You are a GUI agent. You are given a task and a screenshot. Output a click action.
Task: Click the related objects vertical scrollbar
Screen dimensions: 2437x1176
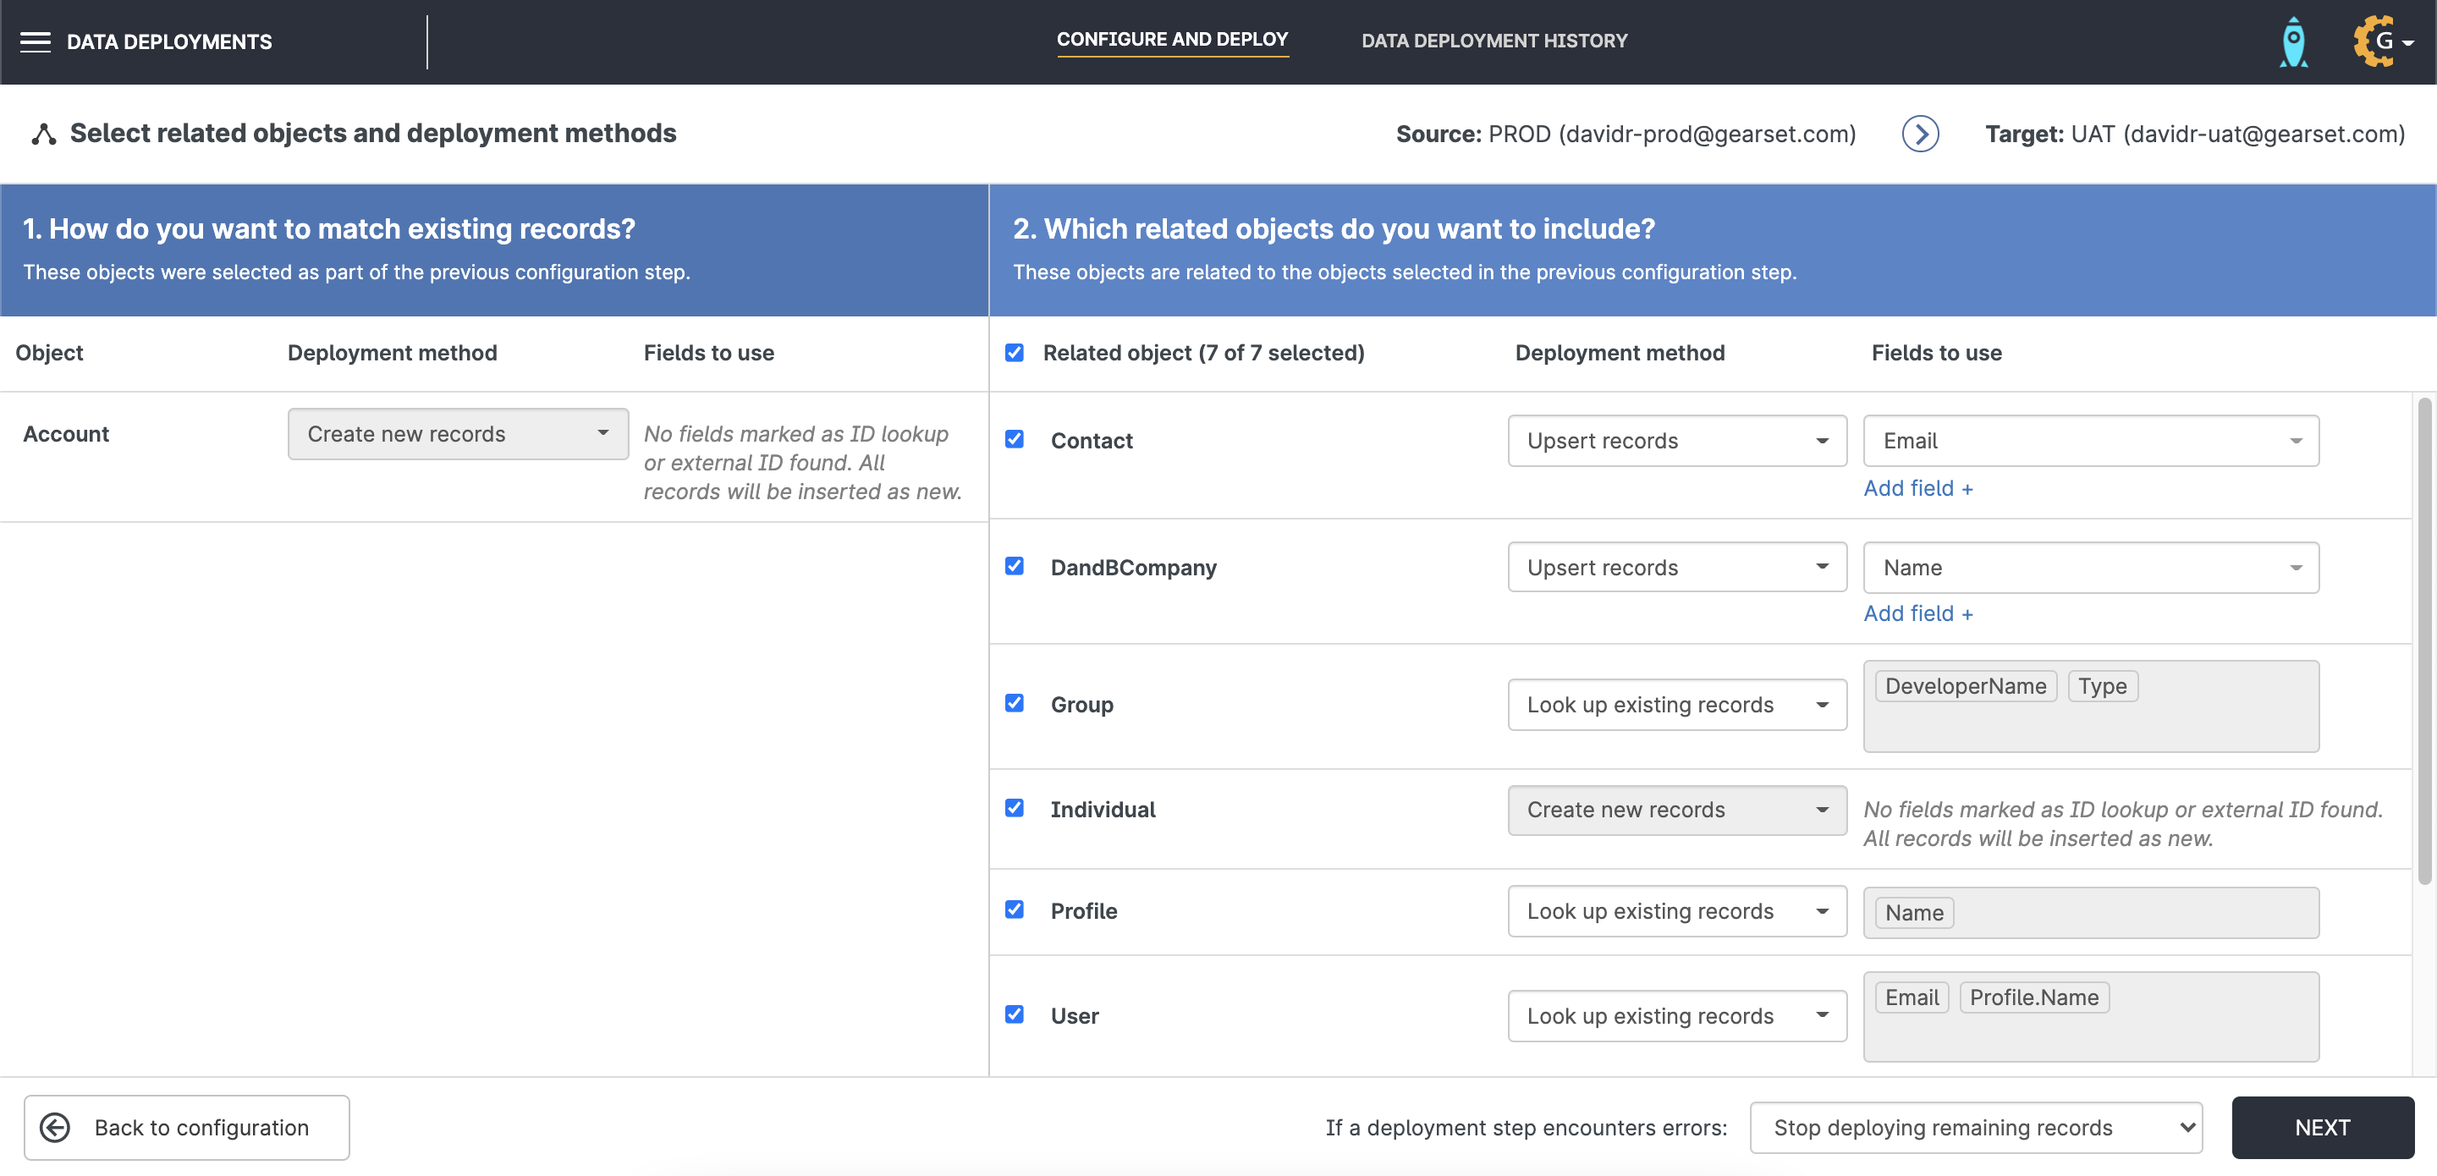tap(2423, 641)
